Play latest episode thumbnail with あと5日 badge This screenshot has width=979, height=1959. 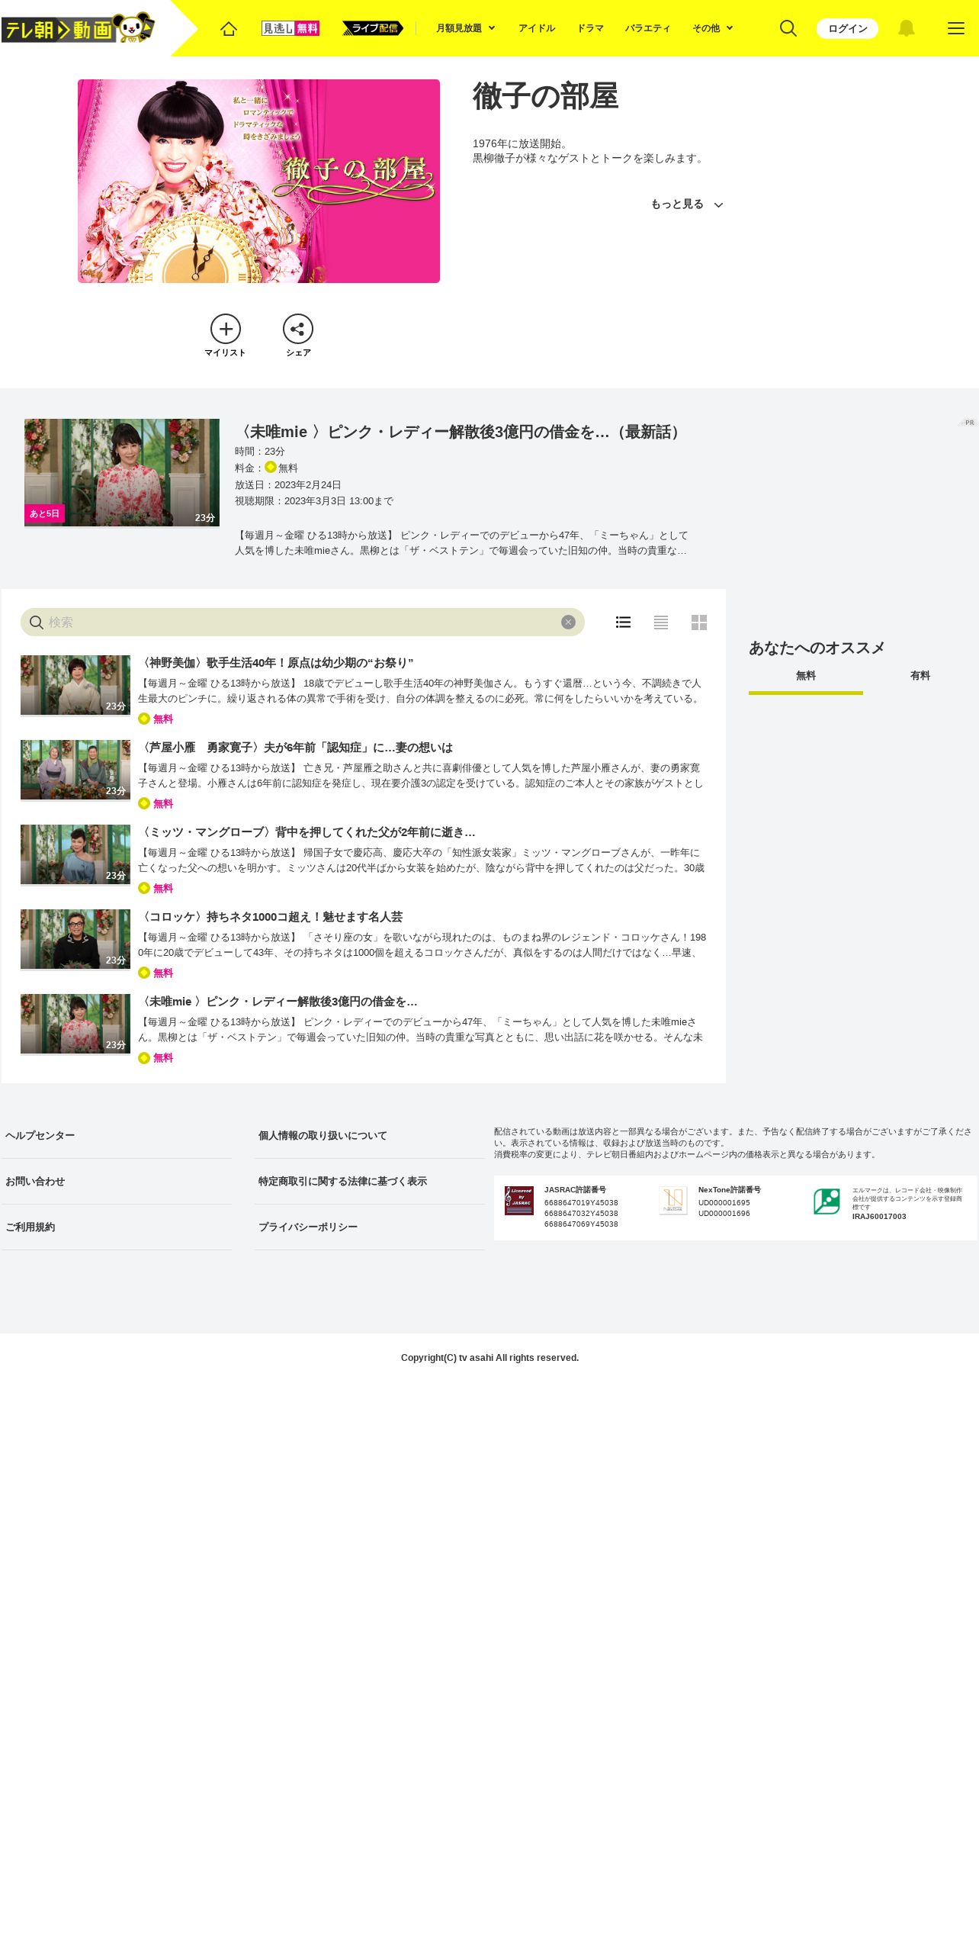(122, 472)
